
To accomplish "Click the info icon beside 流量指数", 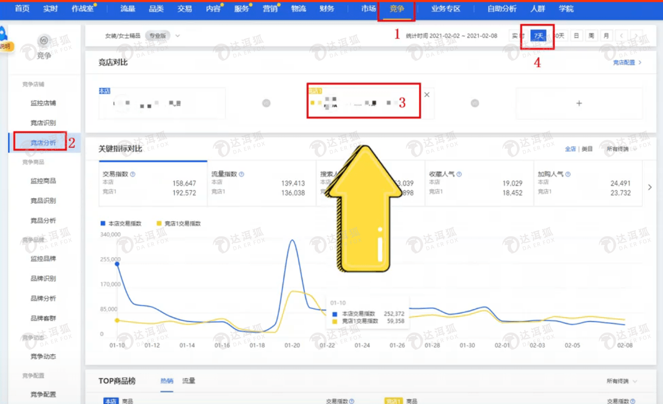I will [241, 174].
